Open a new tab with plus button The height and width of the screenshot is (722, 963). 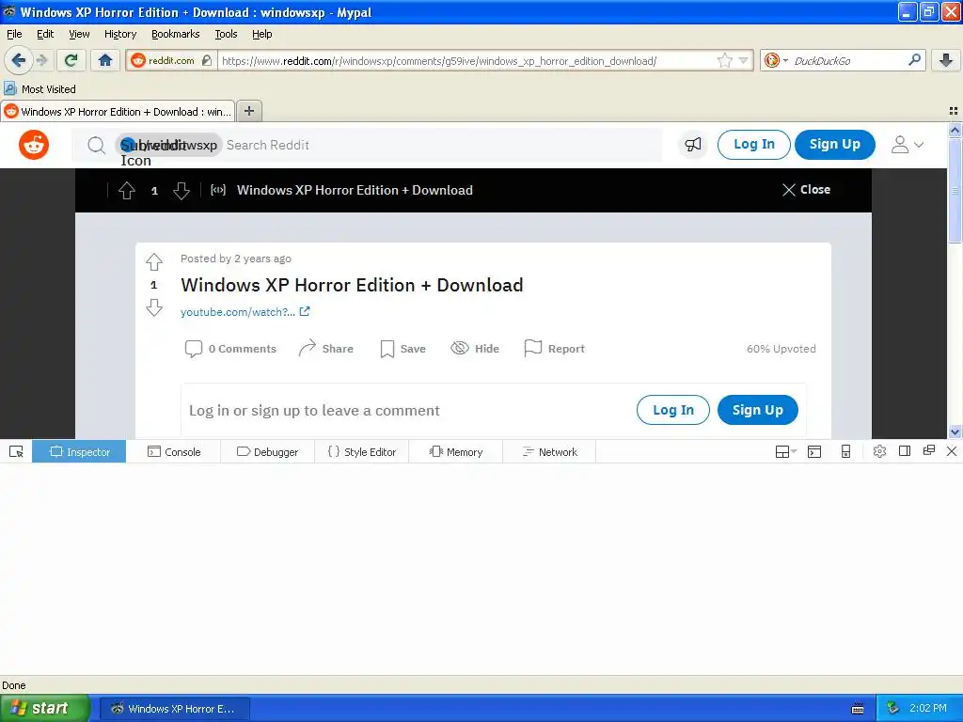point(249,111)
